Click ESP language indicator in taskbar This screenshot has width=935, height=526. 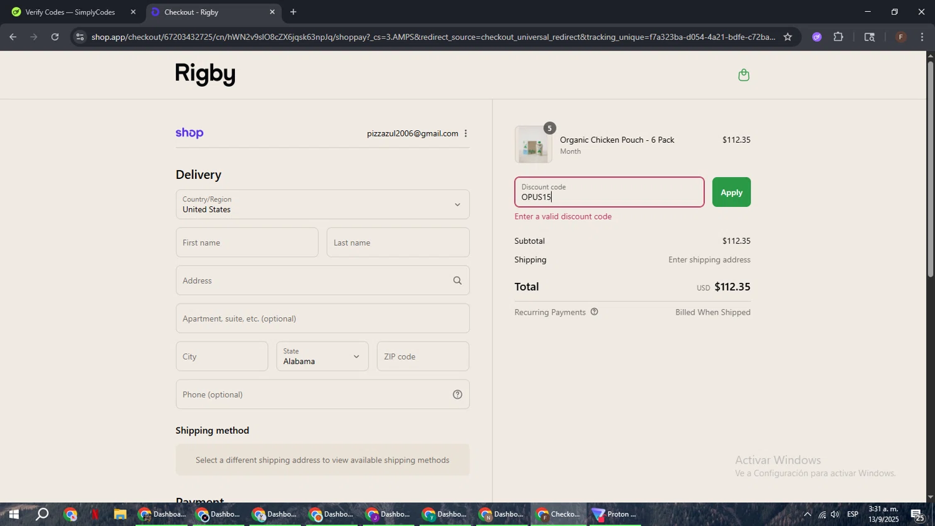(853, 515)
